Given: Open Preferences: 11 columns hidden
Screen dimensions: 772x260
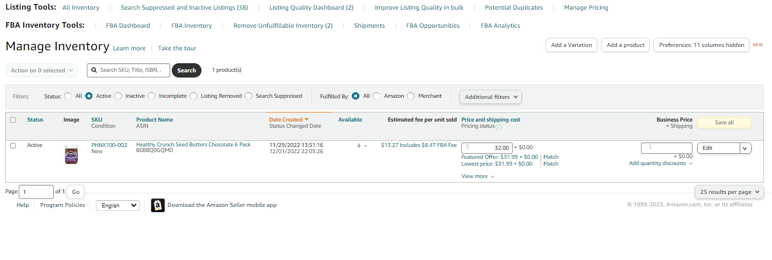Looking at the screenshot, I should coord(702,45).
